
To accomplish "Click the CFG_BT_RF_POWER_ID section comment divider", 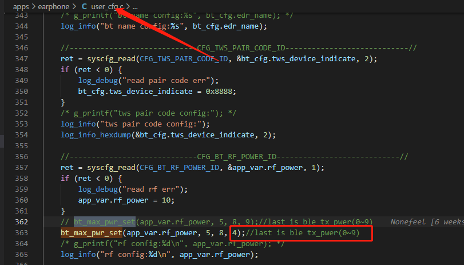I will click(235, 157).
